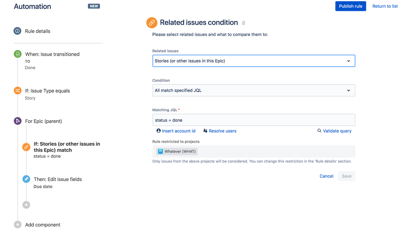Screen dimensions: 403x244
Task: Focus the Matching JQL input field
Action: click(x=254, y=120)
